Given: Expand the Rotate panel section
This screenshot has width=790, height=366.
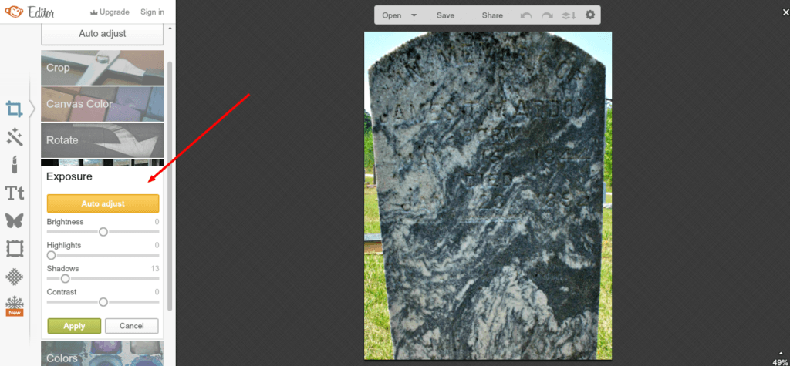Looking at the screenshot, I should tap(102, 140).
